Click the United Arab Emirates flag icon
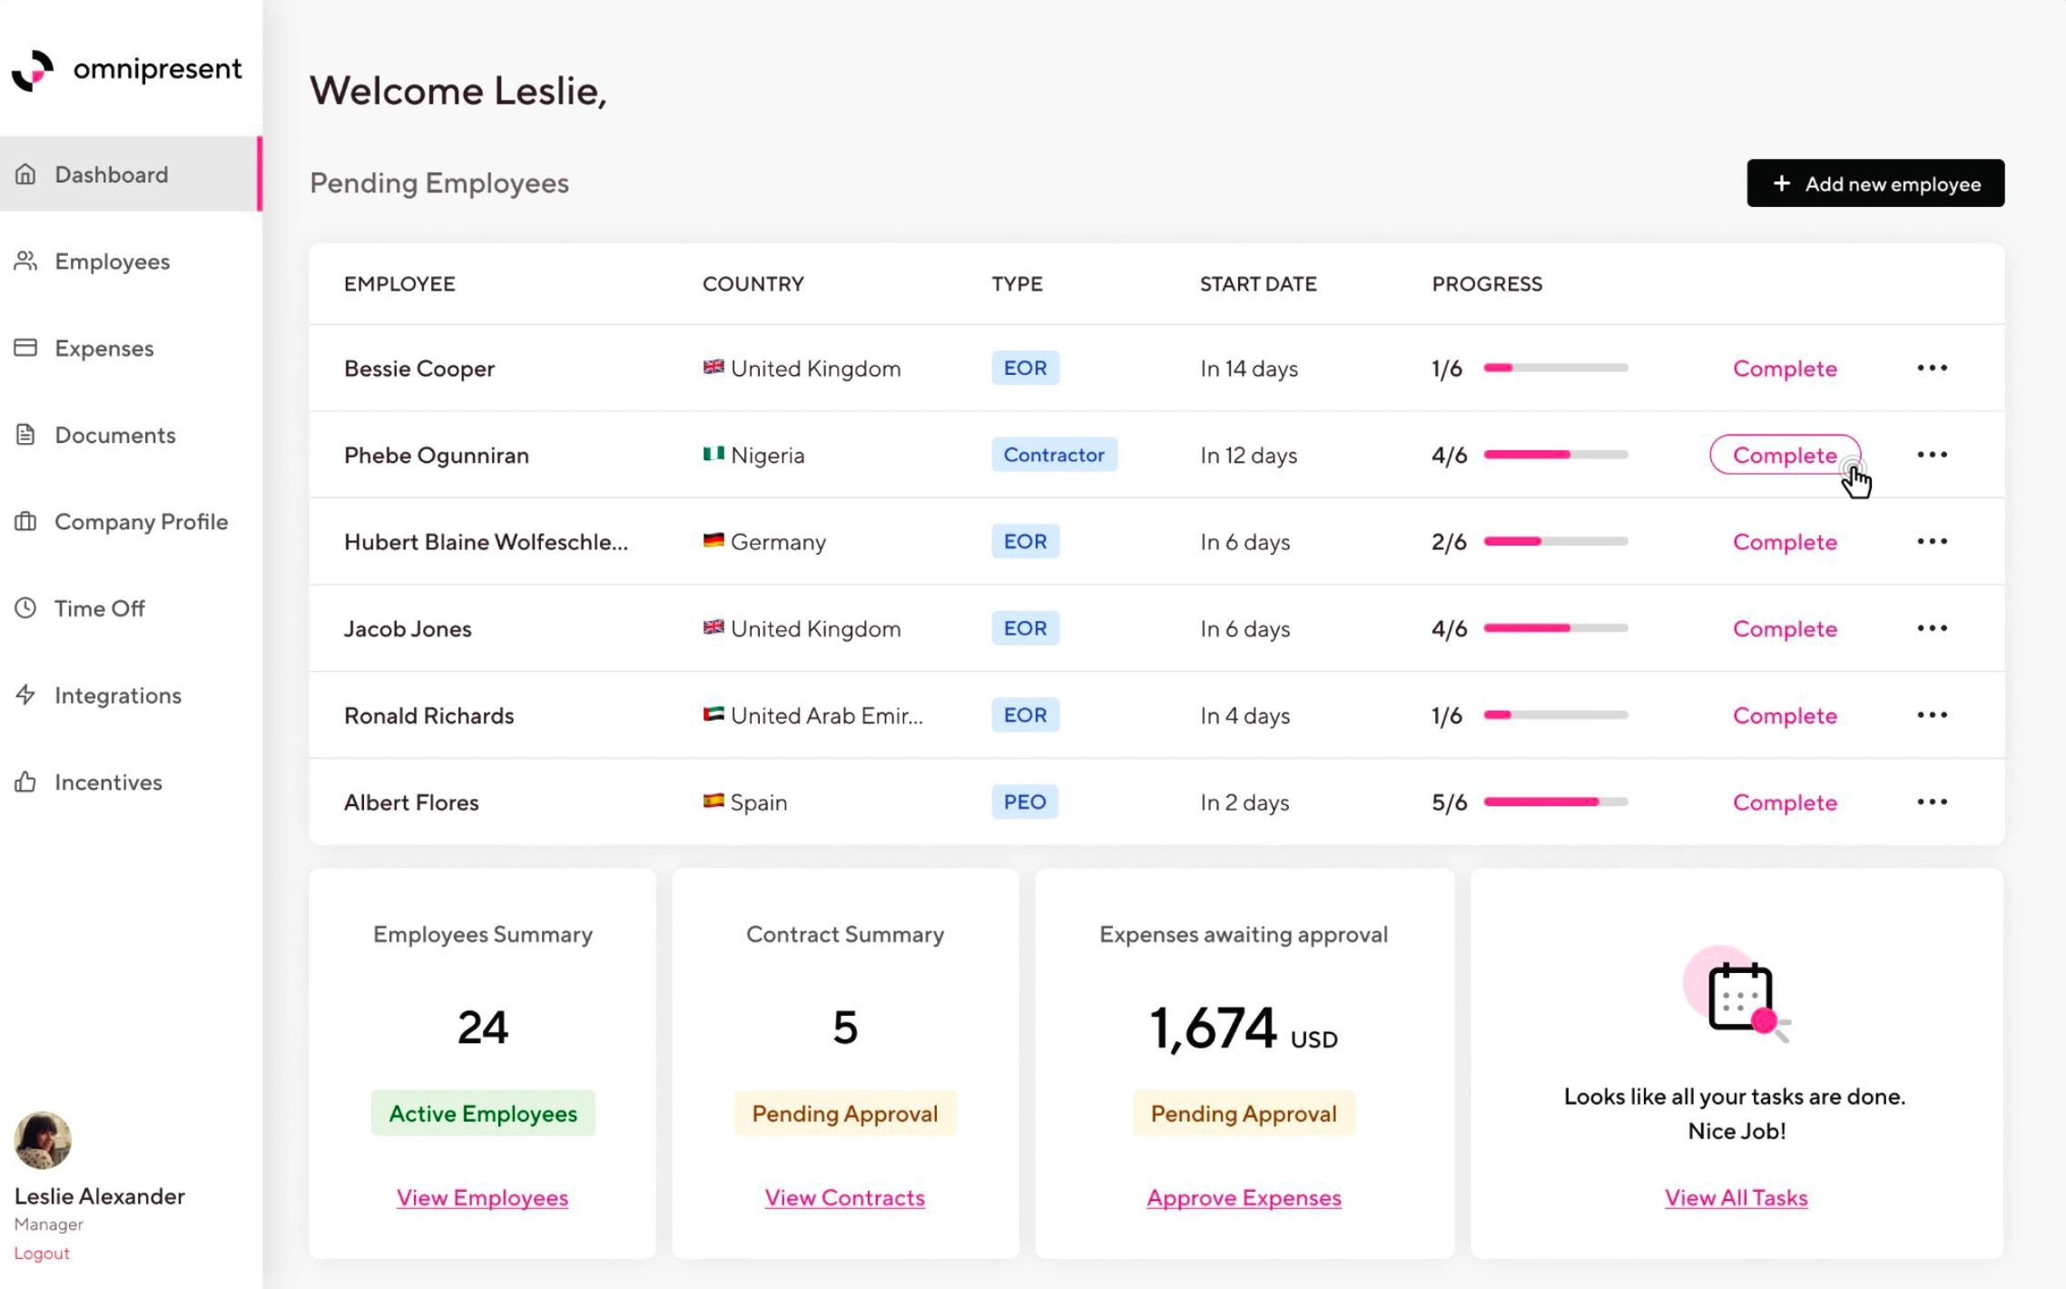This screenshot has width=2066, height=1289. (713, 713)
